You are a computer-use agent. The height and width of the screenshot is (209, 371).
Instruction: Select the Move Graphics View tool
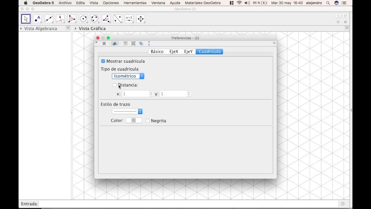point(141,19)
